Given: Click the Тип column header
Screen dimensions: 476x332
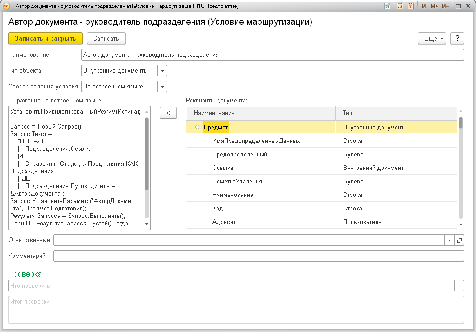Looking at the screenshot, I should click(397, 113).
